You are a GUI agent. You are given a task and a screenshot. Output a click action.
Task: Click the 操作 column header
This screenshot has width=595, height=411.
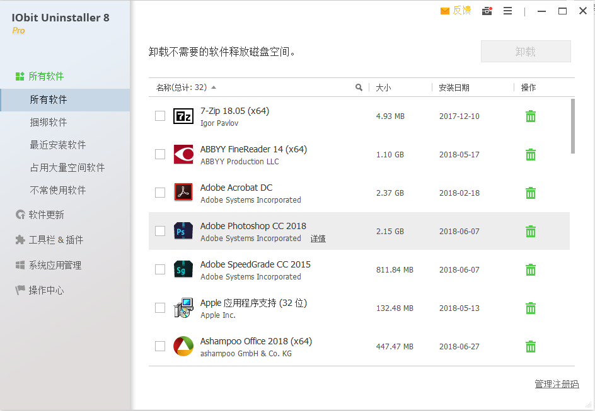point(528,88)
